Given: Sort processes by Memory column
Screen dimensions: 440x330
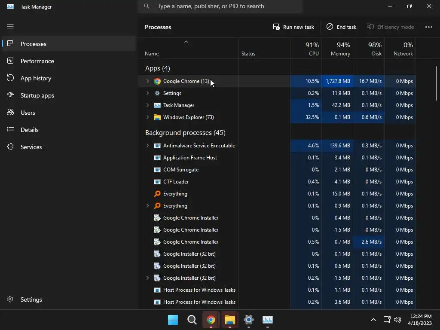Looking at the screenshot, I should click(x=337, y=48).
